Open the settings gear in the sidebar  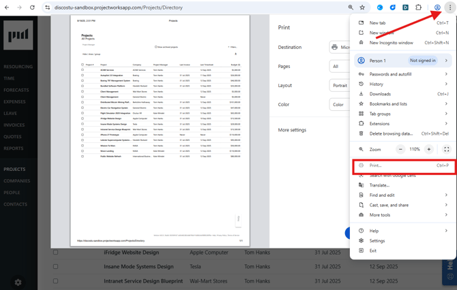[x=18, y=282]
